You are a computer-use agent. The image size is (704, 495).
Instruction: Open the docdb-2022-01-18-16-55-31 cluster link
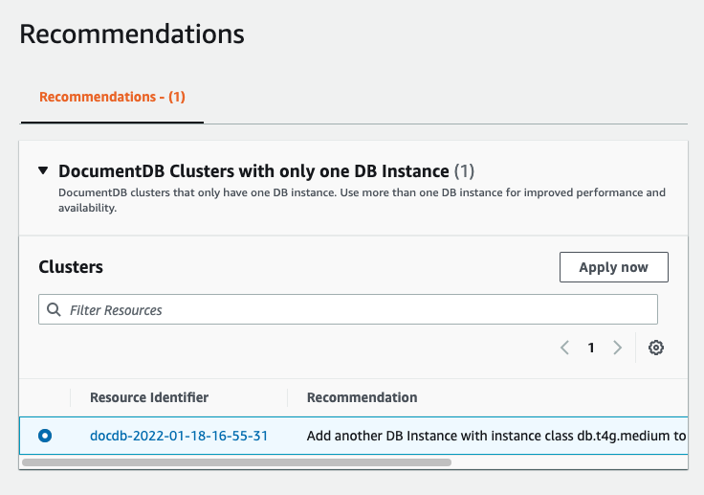click(x=179, y=436)
